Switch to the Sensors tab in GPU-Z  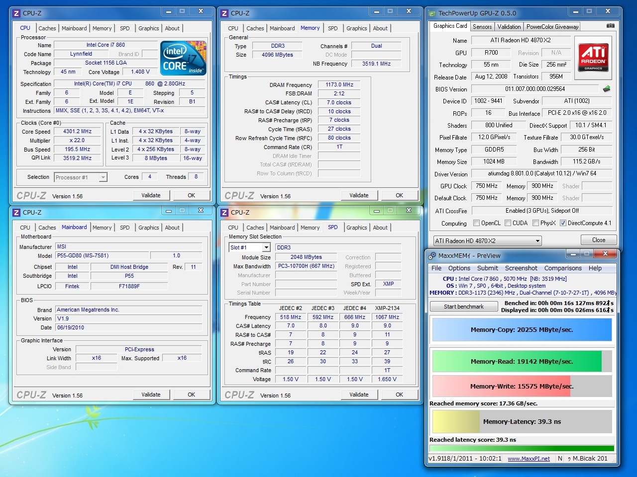point(482,27)
